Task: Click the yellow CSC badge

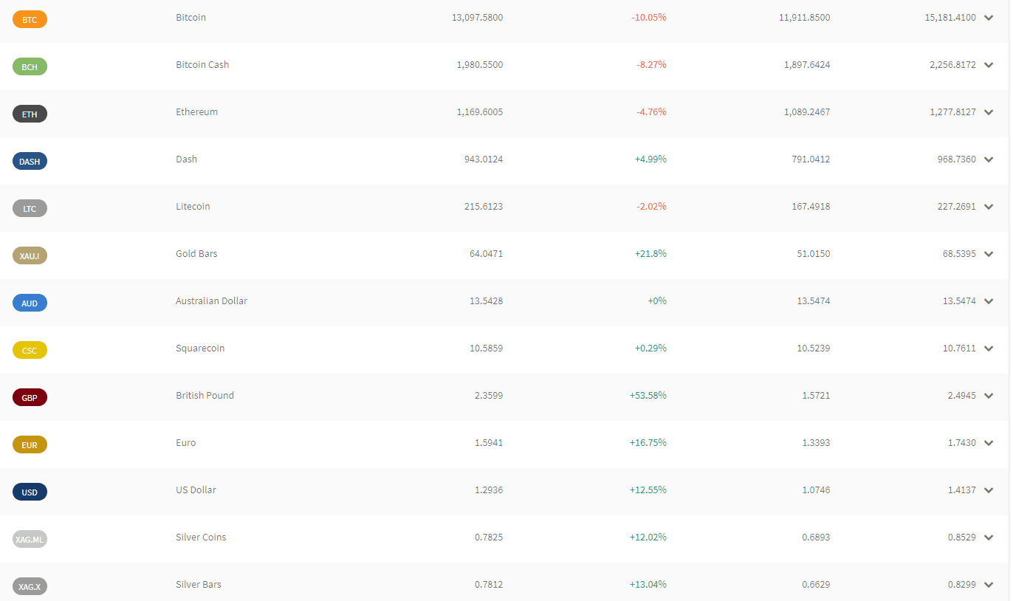Action: pos(30,350)
